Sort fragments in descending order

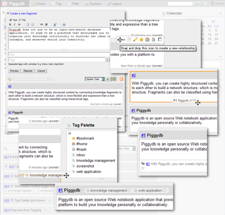(x=108, y=79)
